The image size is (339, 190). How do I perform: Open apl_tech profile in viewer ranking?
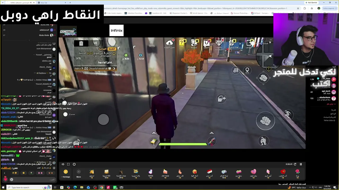pyautogui.click(x=323, y=92)
